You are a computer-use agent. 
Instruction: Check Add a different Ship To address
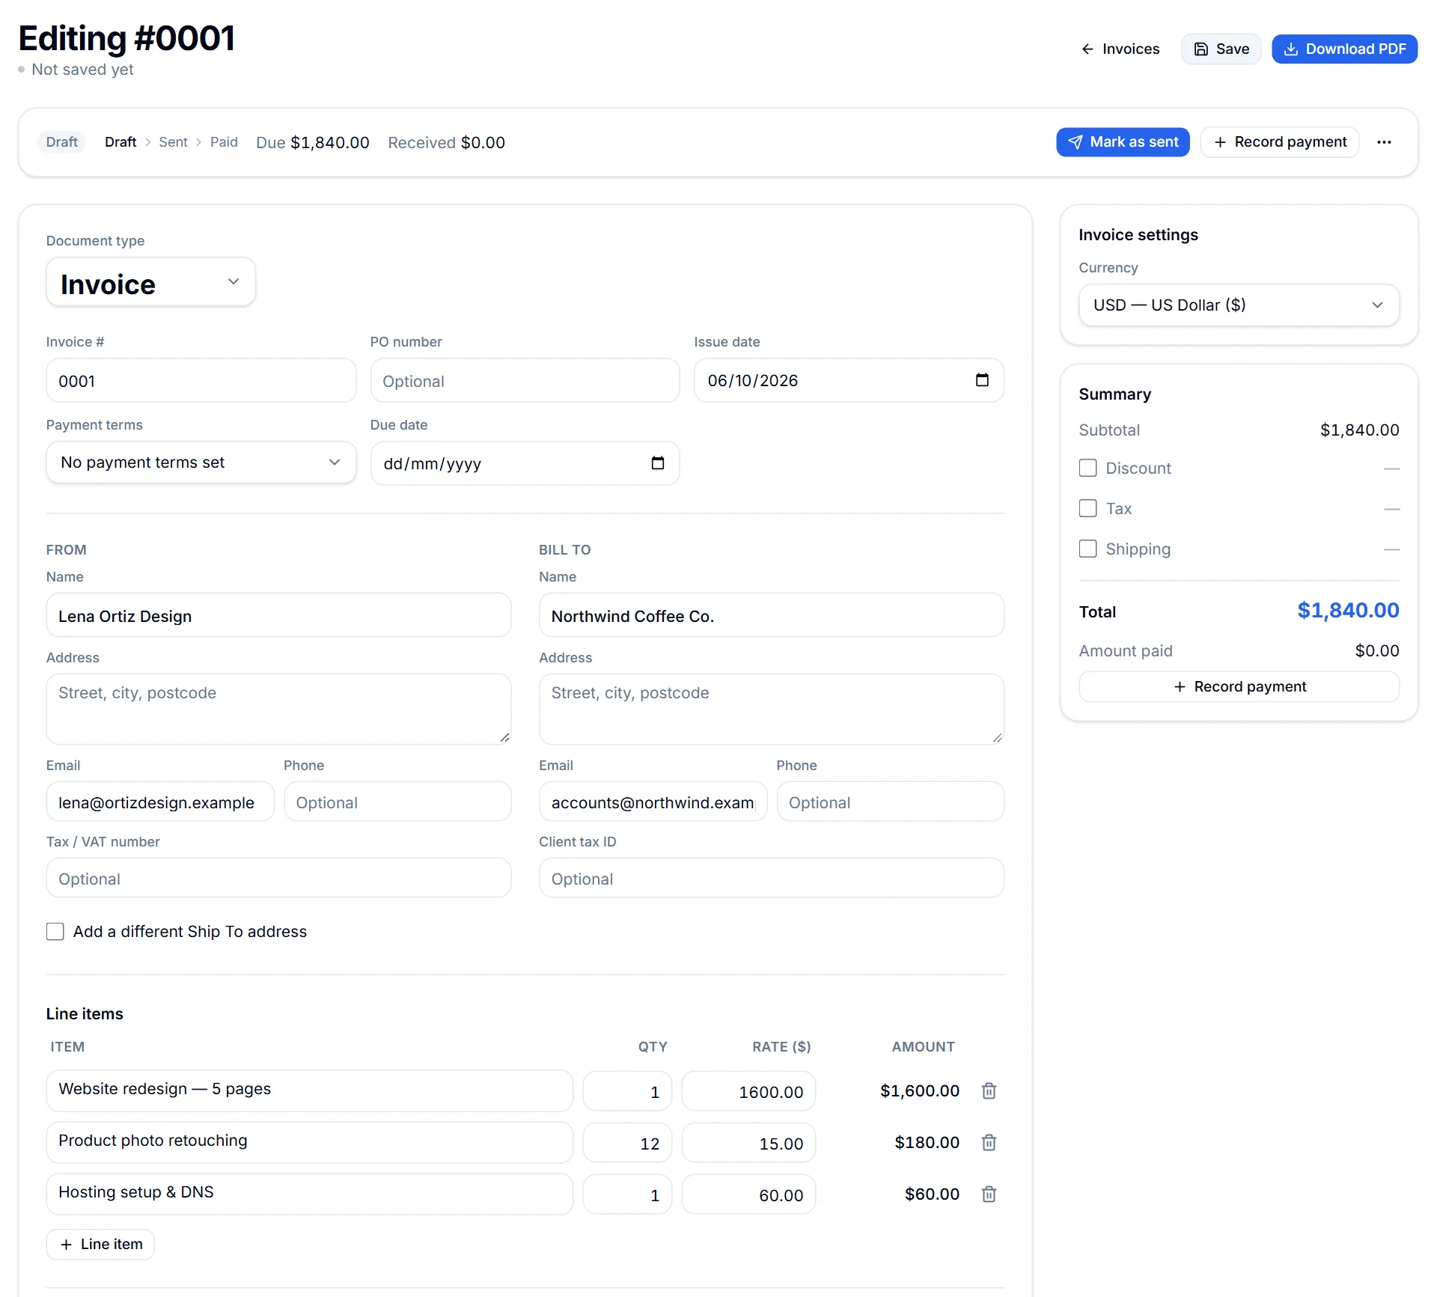(x=55, y=932)
